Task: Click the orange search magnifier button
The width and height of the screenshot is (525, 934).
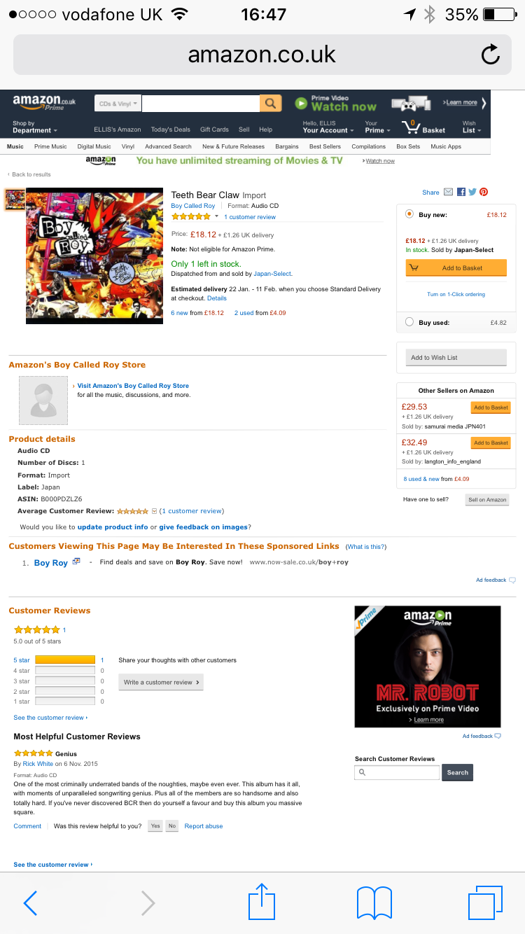Action: [270, 104]
